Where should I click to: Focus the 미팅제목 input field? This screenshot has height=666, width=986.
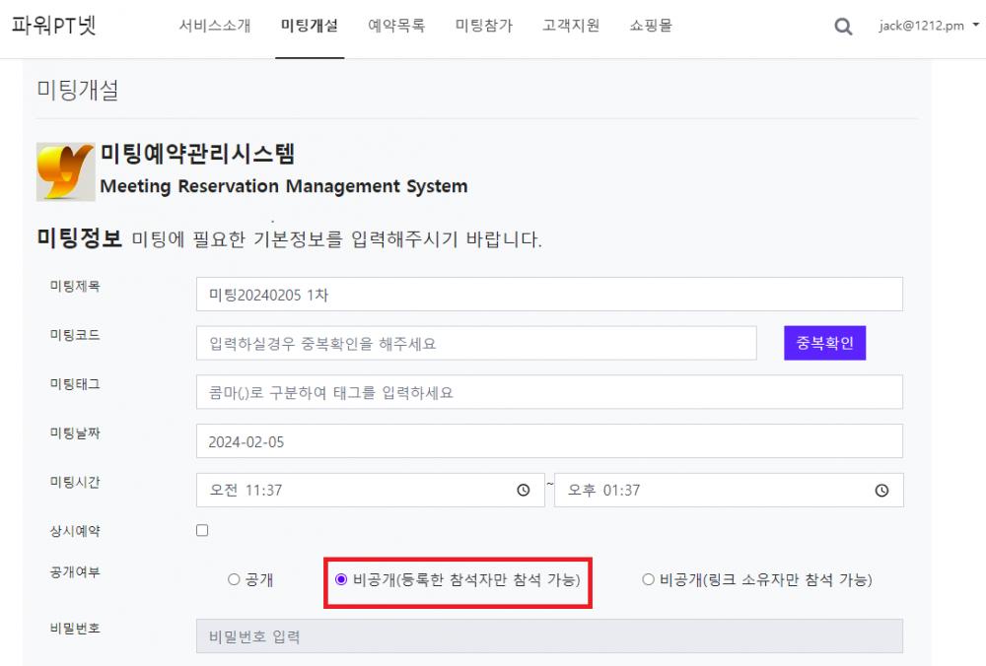(x=549, y=294)
